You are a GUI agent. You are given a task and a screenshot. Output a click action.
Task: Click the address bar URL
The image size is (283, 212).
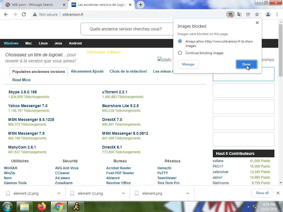pyautogui.click(x=73, y=14)
